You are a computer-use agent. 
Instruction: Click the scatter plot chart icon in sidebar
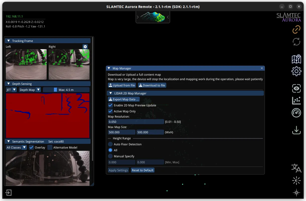[x=296, y=100]
